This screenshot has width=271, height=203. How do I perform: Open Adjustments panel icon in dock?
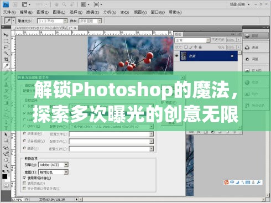pos(247,59)
